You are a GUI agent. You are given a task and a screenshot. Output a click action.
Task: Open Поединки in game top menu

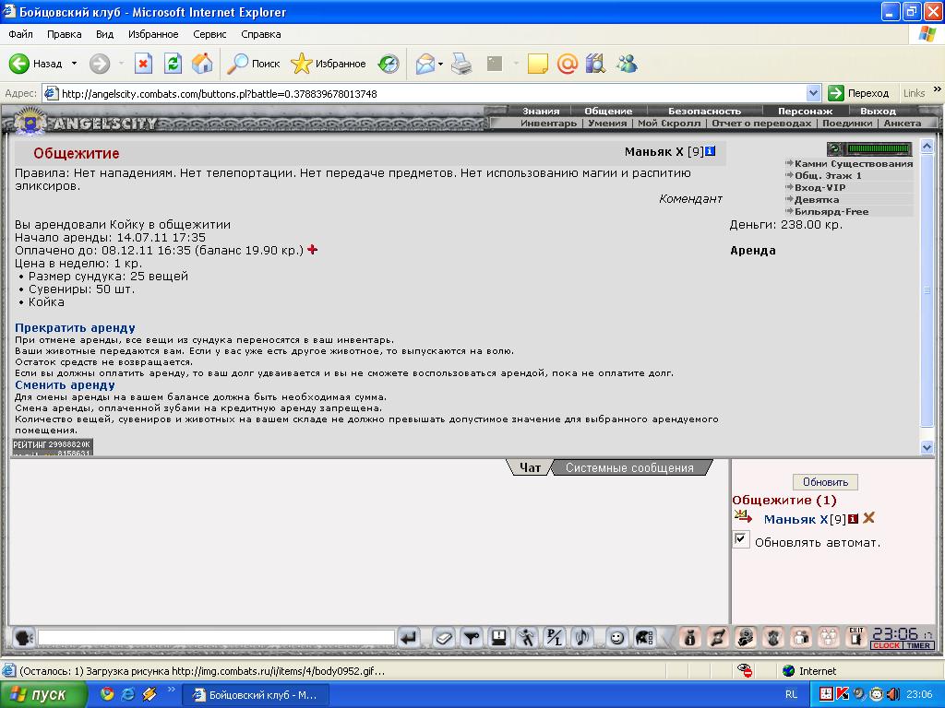847,124
